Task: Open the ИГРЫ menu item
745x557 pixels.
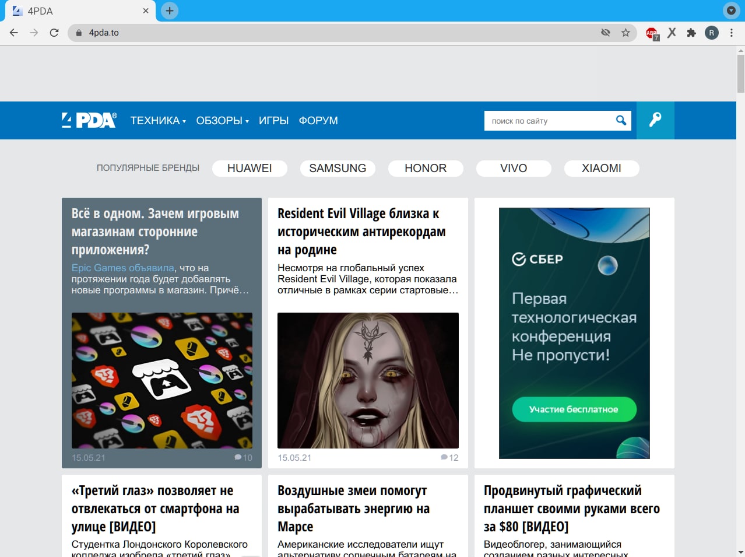Action: pyautogui.click(x=274, y=121)
